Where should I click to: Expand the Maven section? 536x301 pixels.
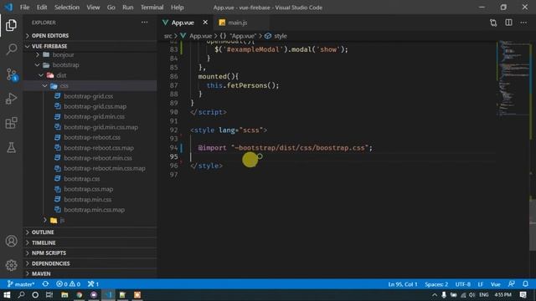coord(90,273)
